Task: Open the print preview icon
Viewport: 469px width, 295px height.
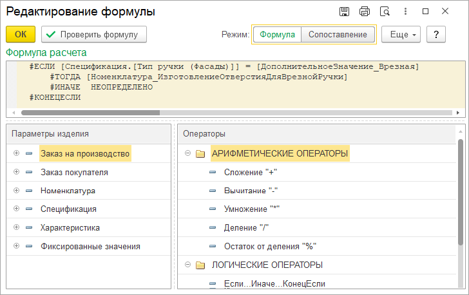Action: (x=385, y=12)
